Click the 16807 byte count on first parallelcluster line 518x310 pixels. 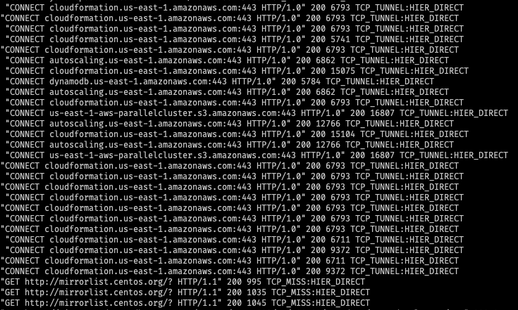pos(382,113)
